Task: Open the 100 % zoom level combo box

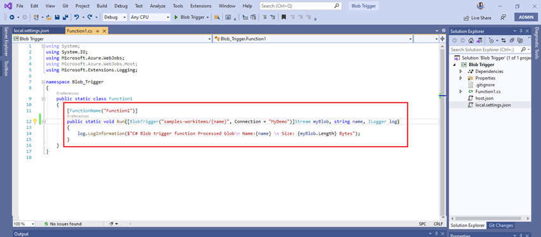Action: tap(24, 224)
